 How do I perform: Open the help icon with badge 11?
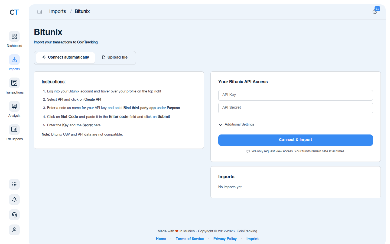[375, 12]
